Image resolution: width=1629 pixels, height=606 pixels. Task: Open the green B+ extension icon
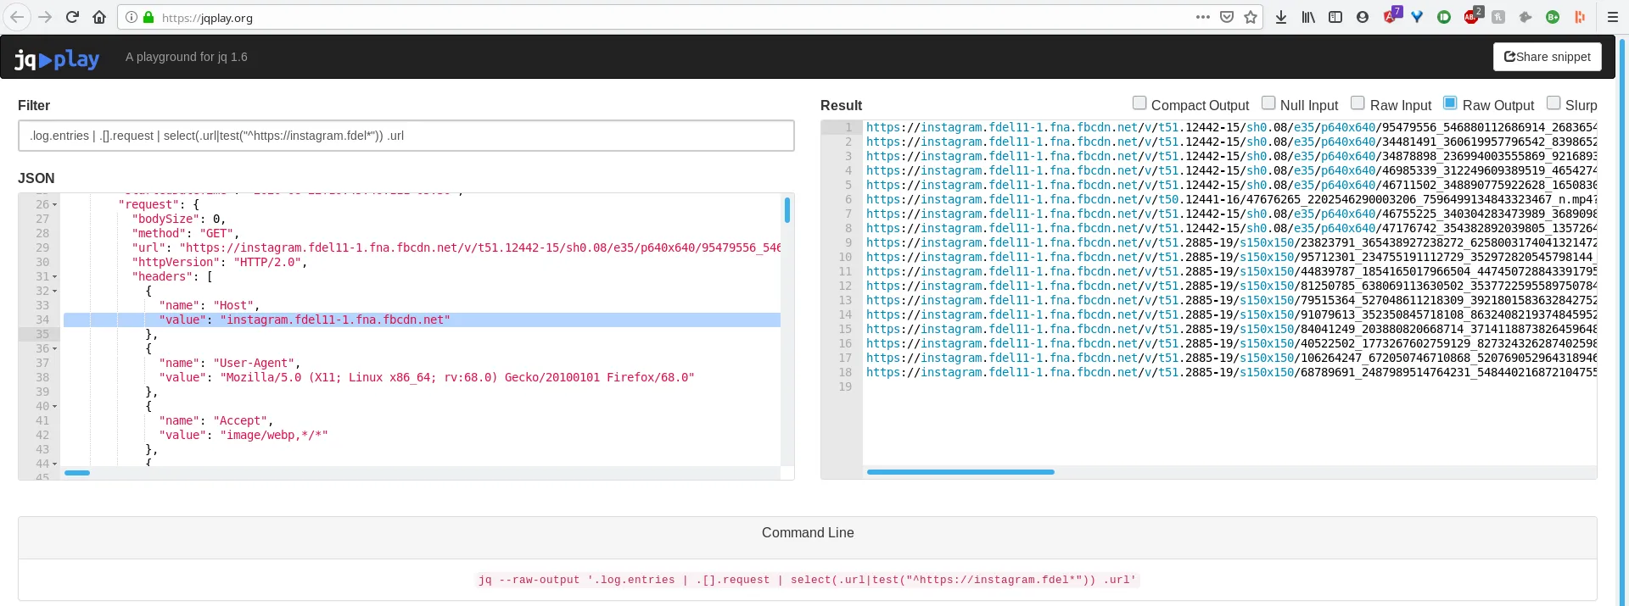(1553, 17)
